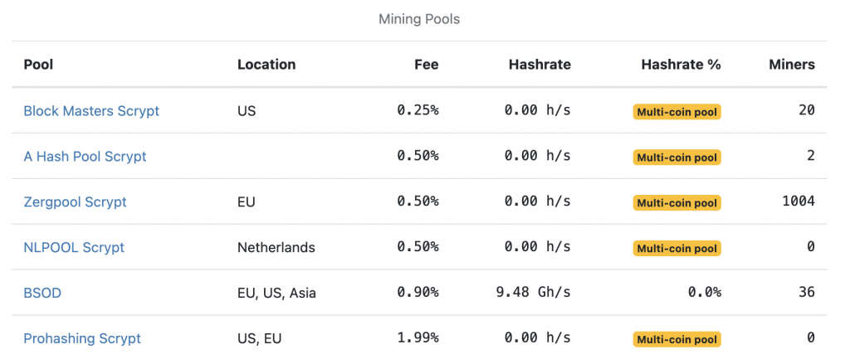Open the Prohashing Scrypt pool link
The height and width of the screenshot is (364, 850).
[x=82, y=338]
